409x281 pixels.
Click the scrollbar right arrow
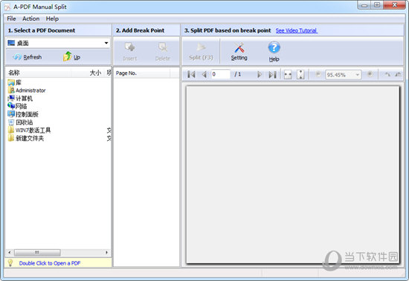[106, 252]
